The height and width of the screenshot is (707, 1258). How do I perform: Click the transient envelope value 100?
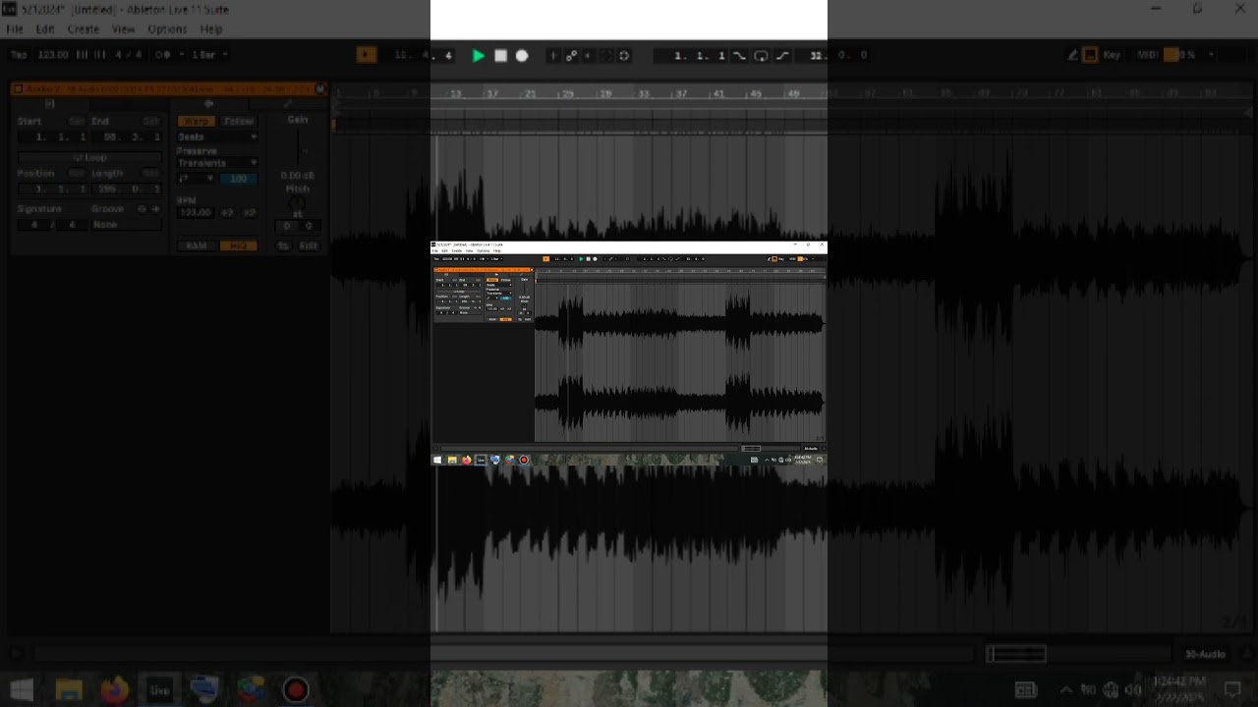point(239,179)
